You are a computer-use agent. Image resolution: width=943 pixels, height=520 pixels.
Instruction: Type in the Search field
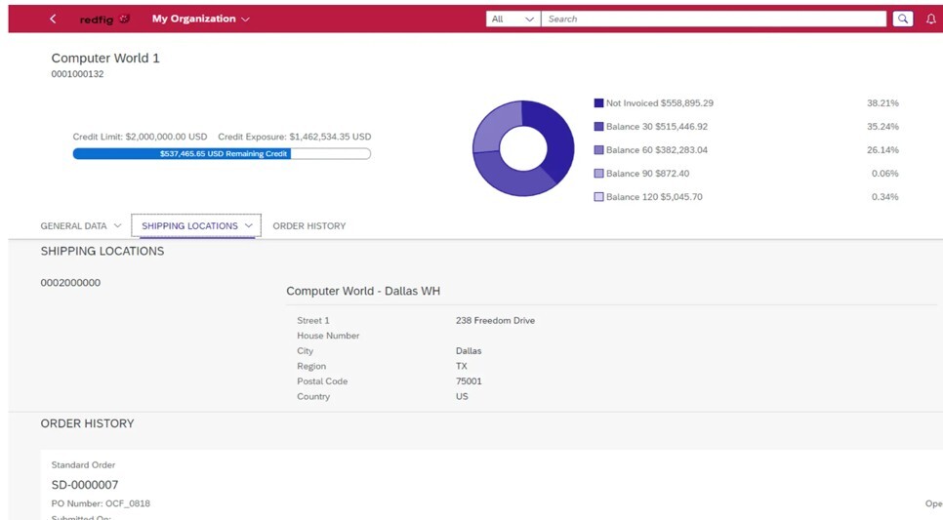[713, 19]
